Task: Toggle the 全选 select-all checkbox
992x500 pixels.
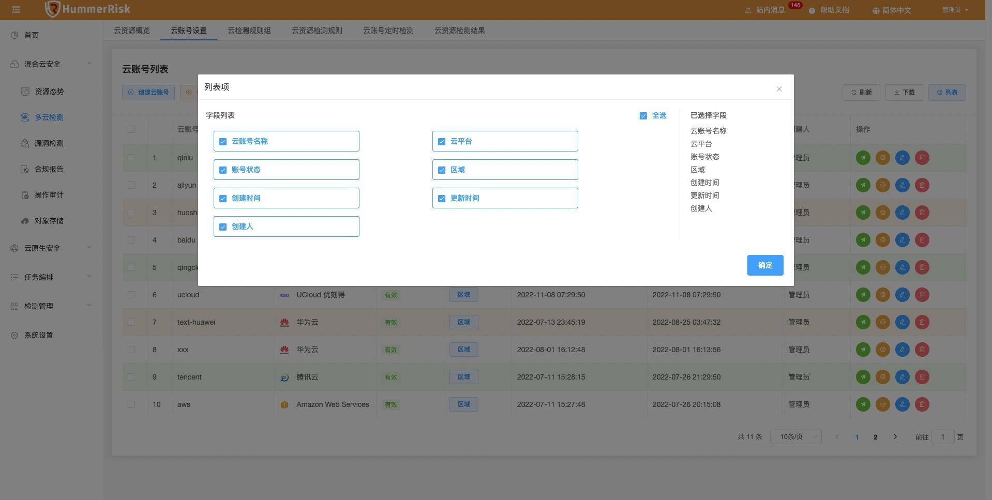Action: click(643, 116)
